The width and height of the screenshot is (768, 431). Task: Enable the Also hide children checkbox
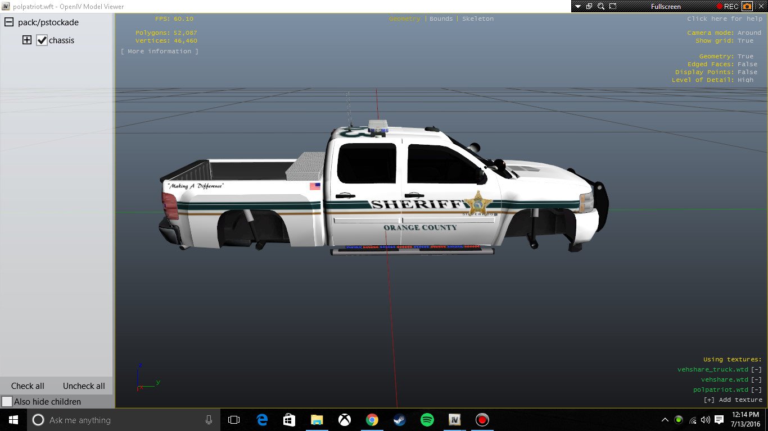click(x=7, y=402)
